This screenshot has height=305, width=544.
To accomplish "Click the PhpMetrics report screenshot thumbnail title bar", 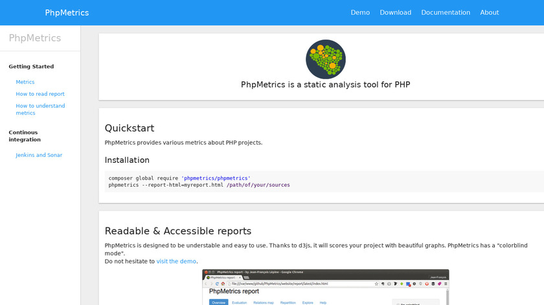I will click(325, 273).
